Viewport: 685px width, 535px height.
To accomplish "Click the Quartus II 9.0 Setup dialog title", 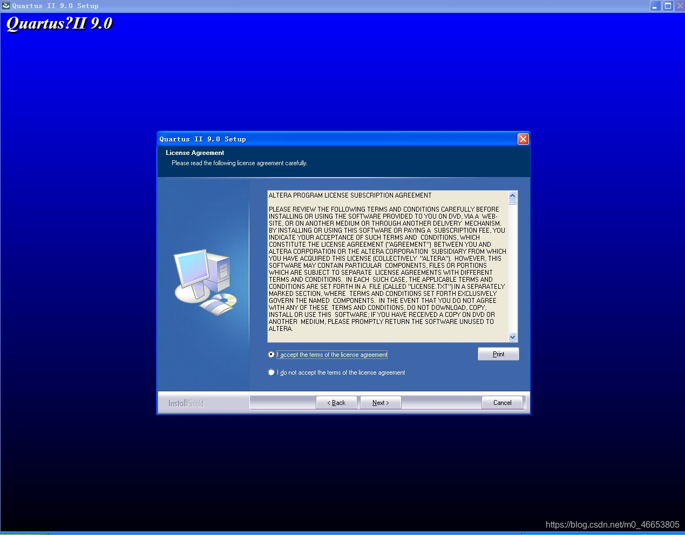I will (x=203, y=139).
